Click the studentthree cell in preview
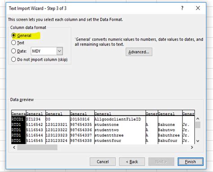Image resolution: width=213 pixels, height=172 pixels. [109, 135]
